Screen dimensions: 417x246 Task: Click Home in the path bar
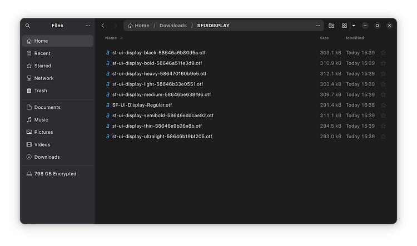[138, 26]
